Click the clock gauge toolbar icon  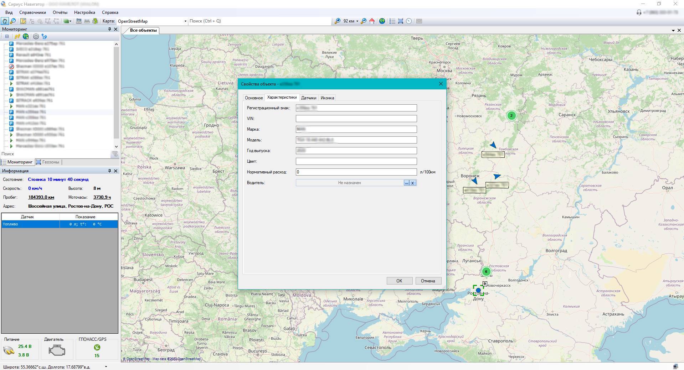click(x=409, y=21)
